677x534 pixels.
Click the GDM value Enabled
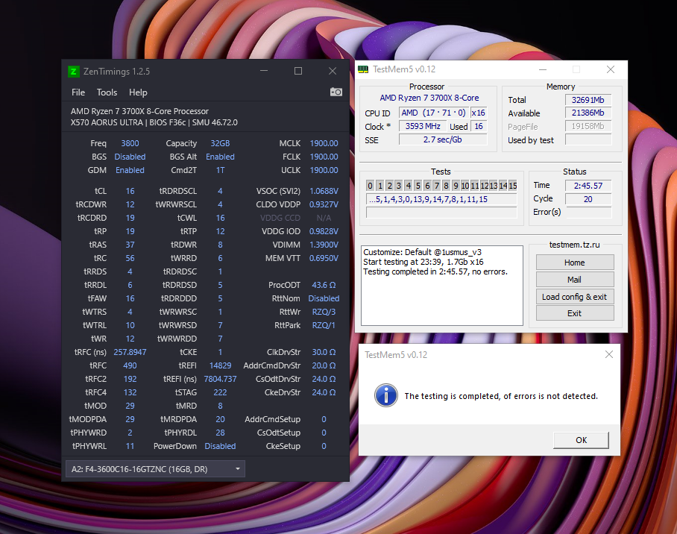click(130, 170)
